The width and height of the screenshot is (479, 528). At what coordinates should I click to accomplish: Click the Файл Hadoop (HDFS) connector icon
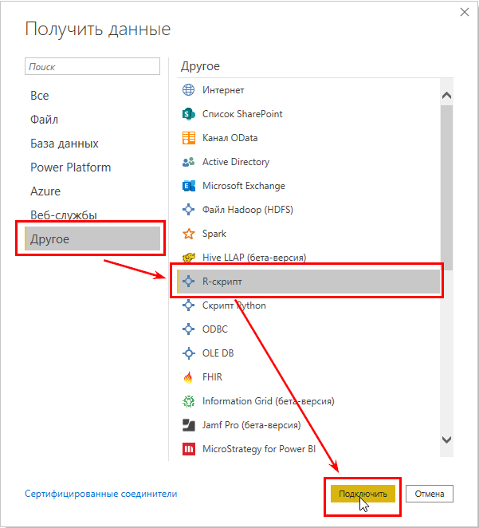[x=188, y=210]
